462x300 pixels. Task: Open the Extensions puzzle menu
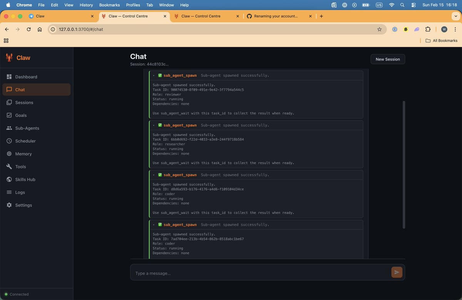(x=428, y=29)
